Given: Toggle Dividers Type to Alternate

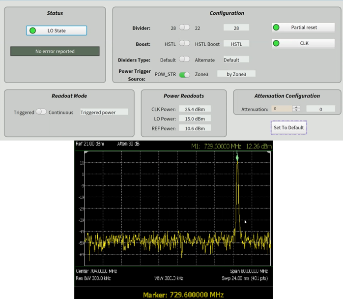Looking at the screenshot, I should coord(184,59).
